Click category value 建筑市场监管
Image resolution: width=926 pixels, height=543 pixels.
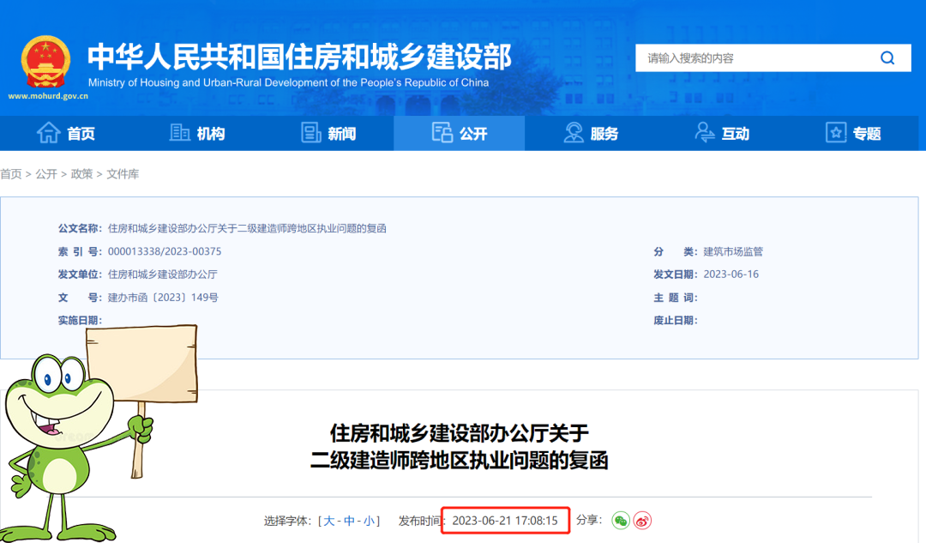pyautogui.click(x=733, y=251)
